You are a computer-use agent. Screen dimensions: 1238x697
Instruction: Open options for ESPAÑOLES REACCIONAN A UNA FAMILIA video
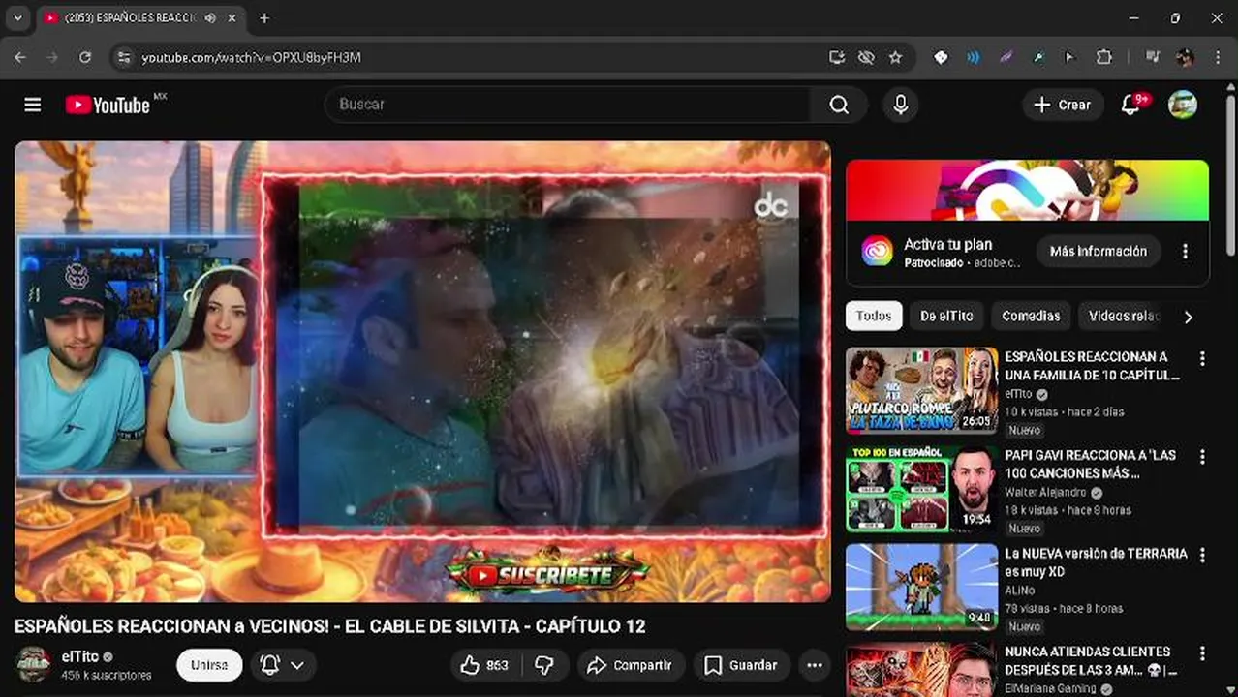[x=1202, y=358]
